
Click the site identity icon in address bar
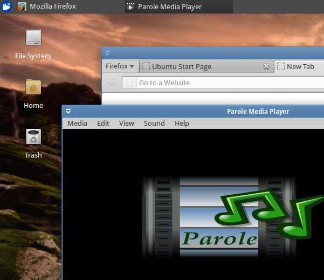click(129, 83)
